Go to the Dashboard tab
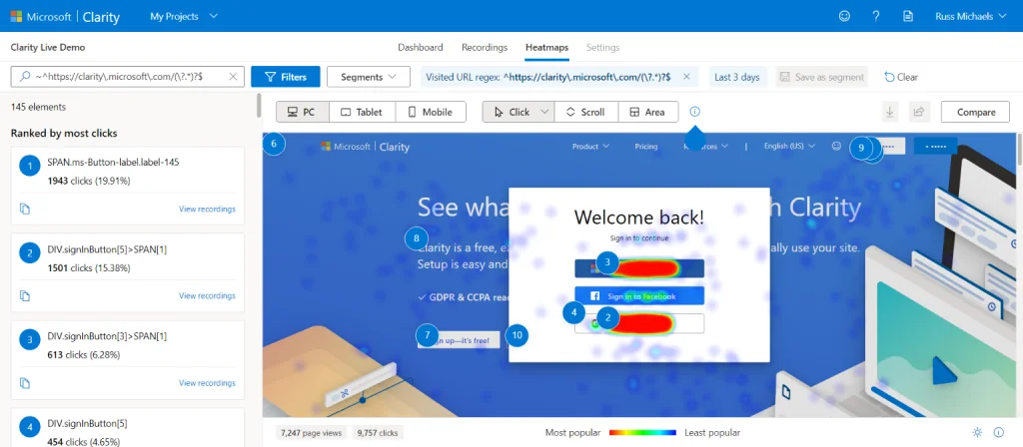This screenshot has width=1023, height=447. 421,48
